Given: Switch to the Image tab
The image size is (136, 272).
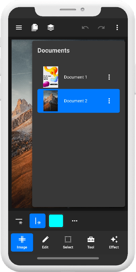Looking at the screenshot, I should click(x=22, y=242).
